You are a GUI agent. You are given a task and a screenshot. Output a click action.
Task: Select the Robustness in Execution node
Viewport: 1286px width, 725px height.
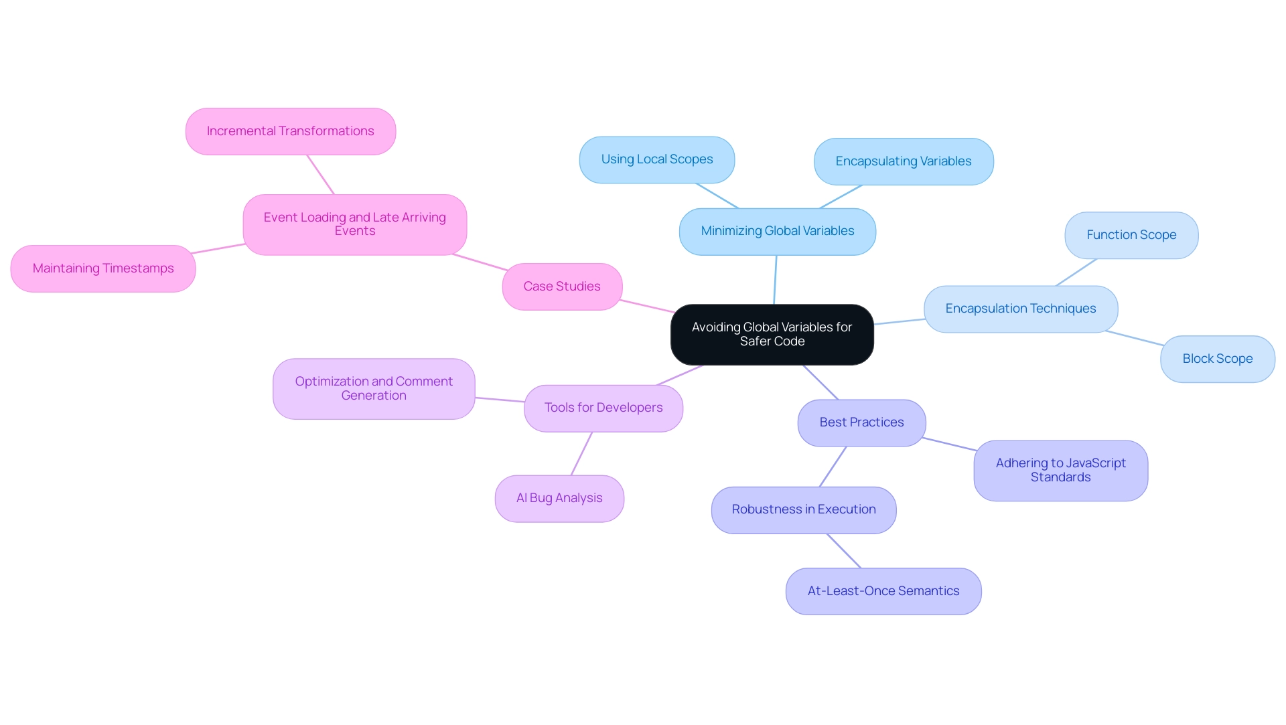tap(804, 509)
